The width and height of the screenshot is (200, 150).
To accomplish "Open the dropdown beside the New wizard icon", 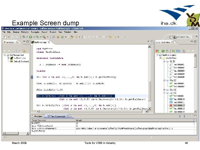I will pos(9,37).
